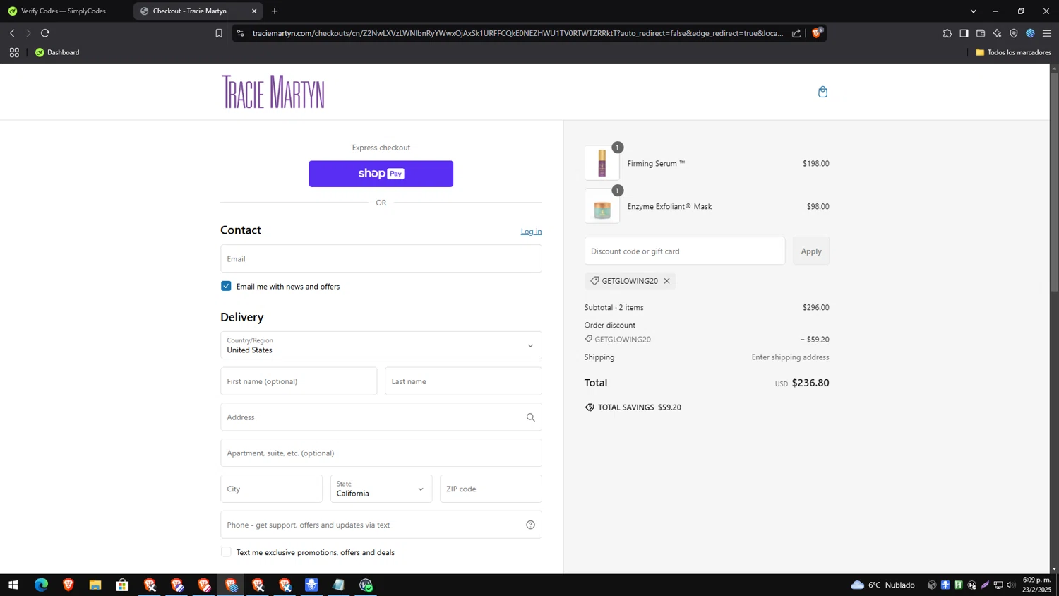
Task: Open the Brave VPN shield icon
Action: pos(1014,33)
